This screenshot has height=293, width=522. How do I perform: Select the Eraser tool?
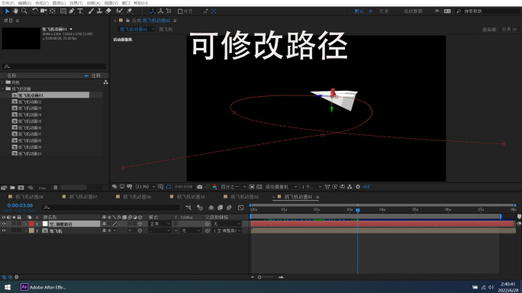click(108, 11)
